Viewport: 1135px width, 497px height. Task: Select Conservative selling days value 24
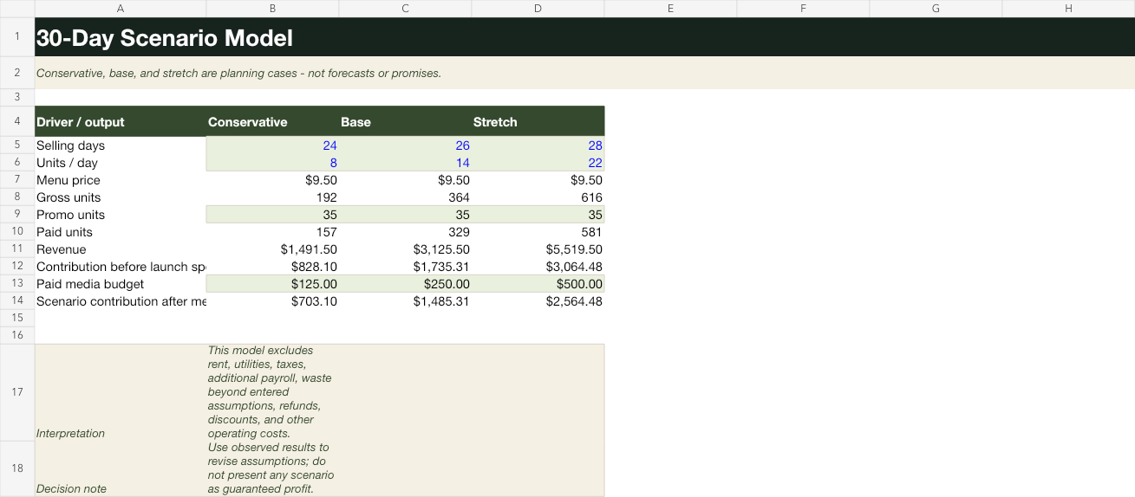coord(272,145)
